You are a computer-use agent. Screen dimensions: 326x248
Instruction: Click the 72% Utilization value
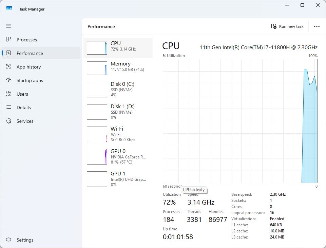tap(169, 202)
